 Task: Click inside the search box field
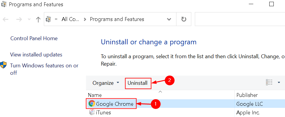point(240,19)
